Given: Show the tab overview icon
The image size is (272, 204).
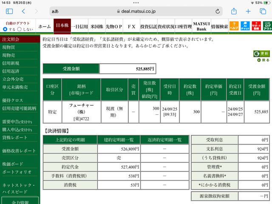Looking at the screenshot, I should pyautogui.click(x=263, y=11).
